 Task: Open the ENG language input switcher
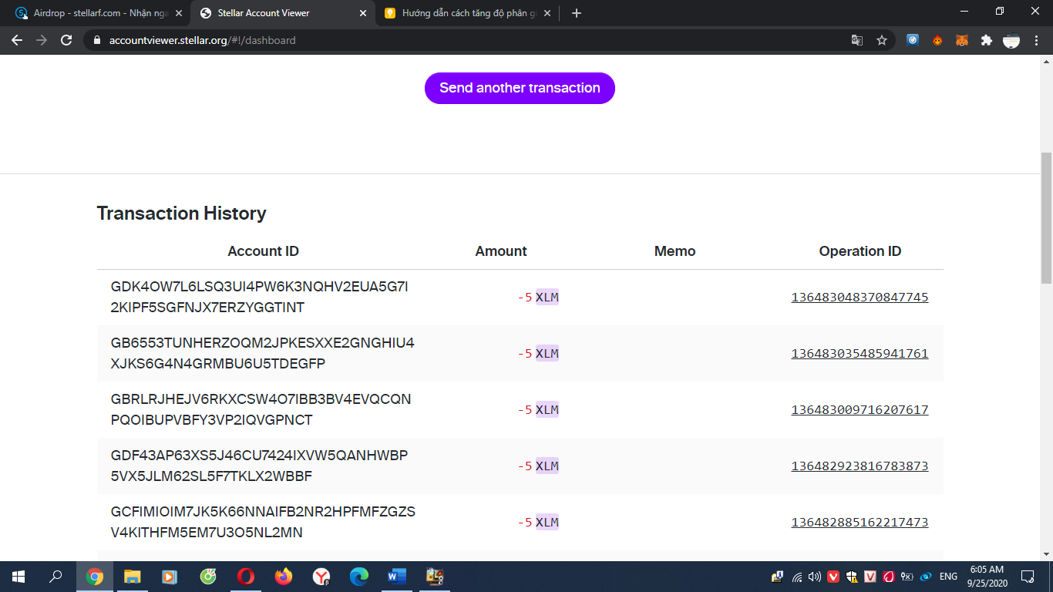click(948, 577)
